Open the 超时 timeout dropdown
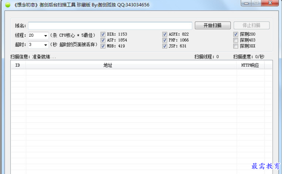282x174 pixels. click(x=46, y=45)
